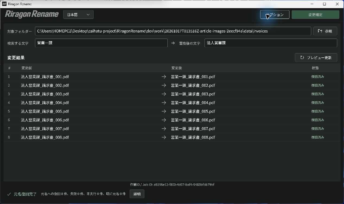Click the 変更前 column header

27,68
